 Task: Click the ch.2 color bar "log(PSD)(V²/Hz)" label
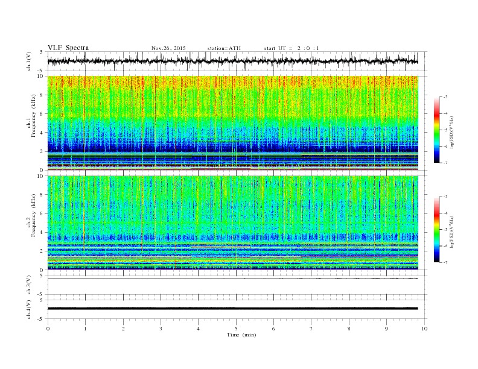(x=452, y=231)
